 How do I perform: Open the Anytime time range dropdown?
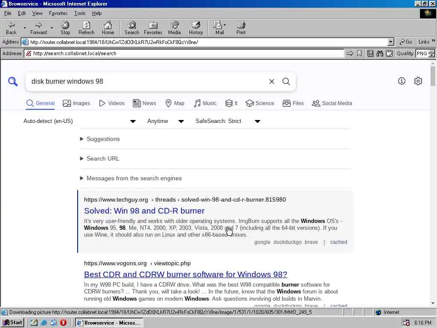pyautogui.click(x=166, y=121)
